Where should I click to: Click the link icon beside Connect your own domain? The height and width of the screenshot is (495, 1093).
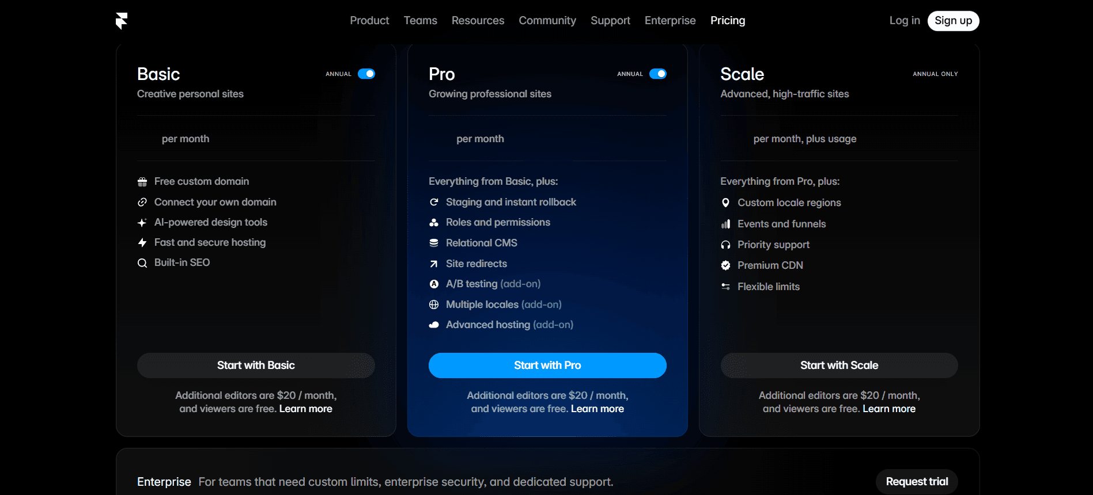point(142,202)
